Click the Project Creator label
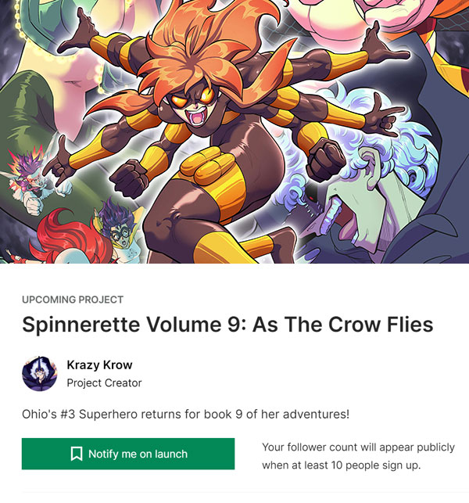469x503 pixels. (x=104, y=383)
